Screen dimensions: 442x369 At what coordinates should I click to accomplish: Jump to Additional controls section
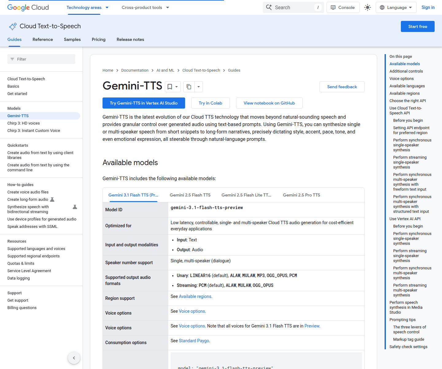pyautogui.click(x=406, y=71)
